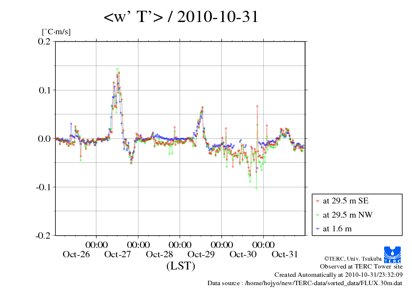The height and width of the screenshot is (291, 412).
Task: Click the 'Data source' file path line
Action: [x=305, y=283]
